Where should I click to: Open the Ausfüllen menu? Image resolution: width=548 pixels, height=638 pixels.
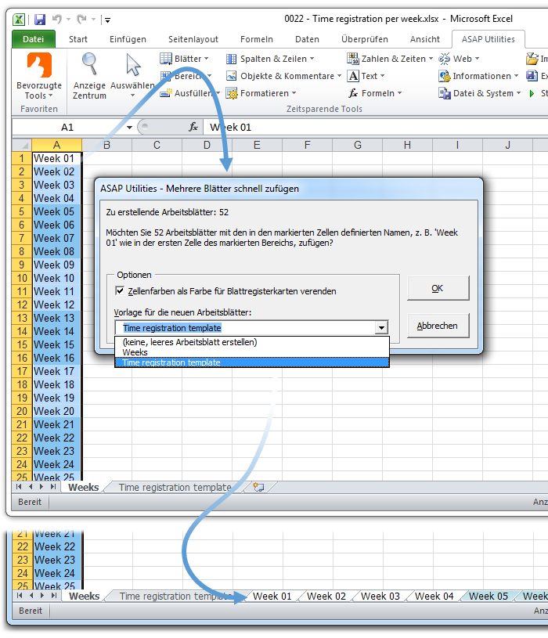(189, 93)
